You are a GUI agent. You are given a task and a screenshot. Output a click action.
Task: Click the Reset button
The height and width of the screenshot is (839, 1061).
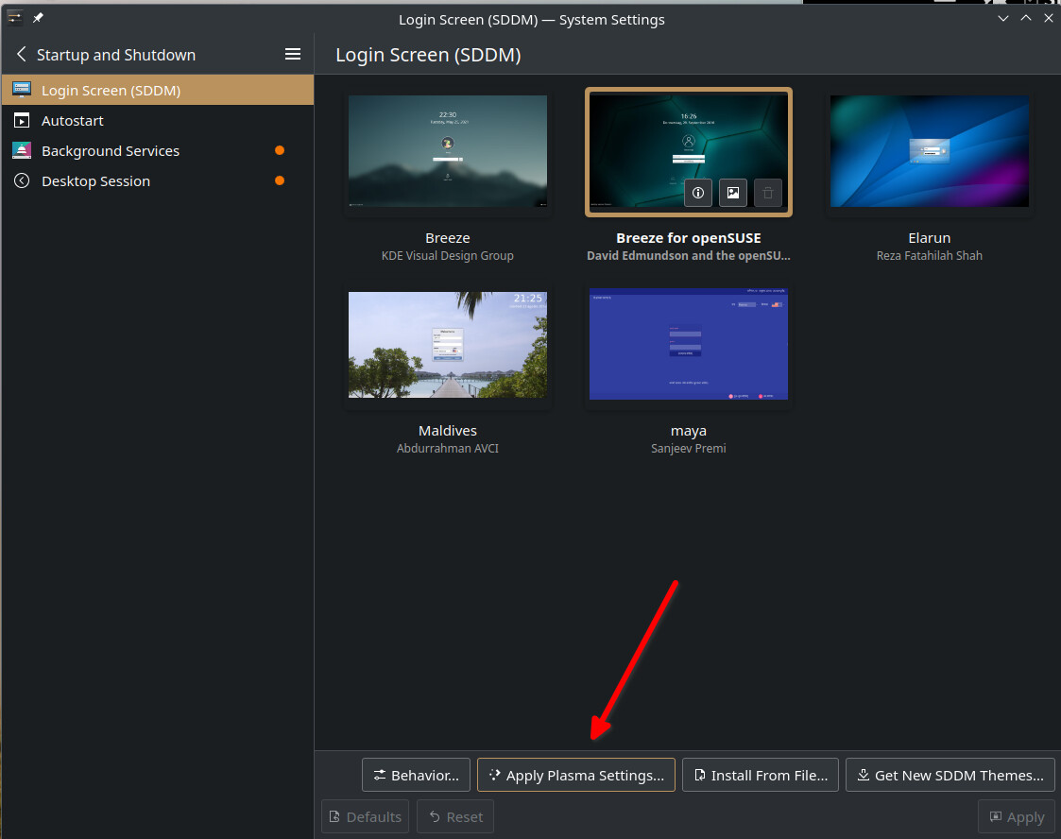pyautogui.click(x=455, y=816)
